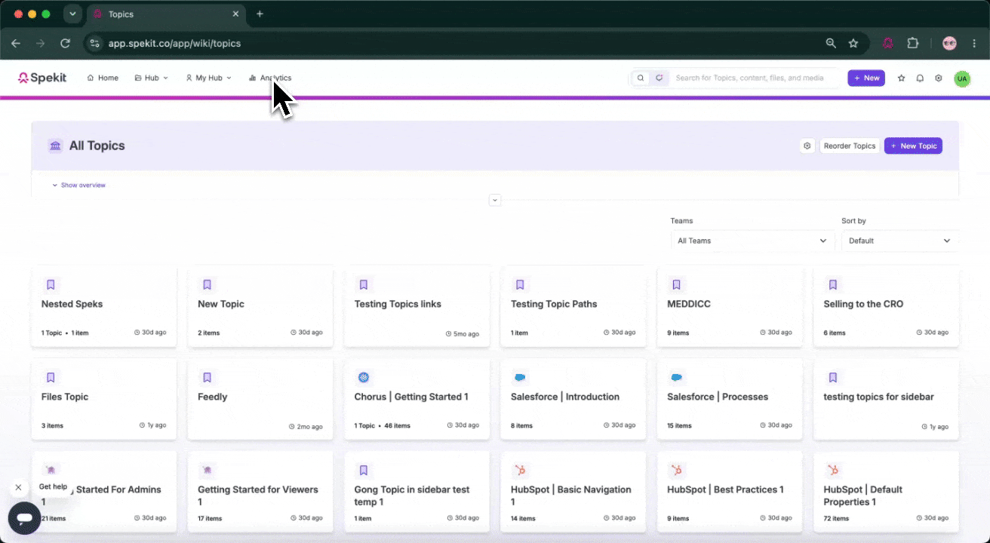Bookmark this page with browser star
The width and height of the screenshot is (990, 543).
click(x=853, y=44)
